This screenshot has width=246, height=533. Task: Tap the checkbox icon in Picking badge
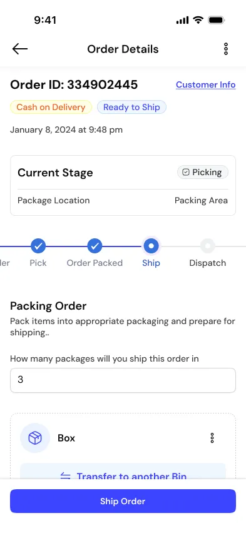[185, 172]
